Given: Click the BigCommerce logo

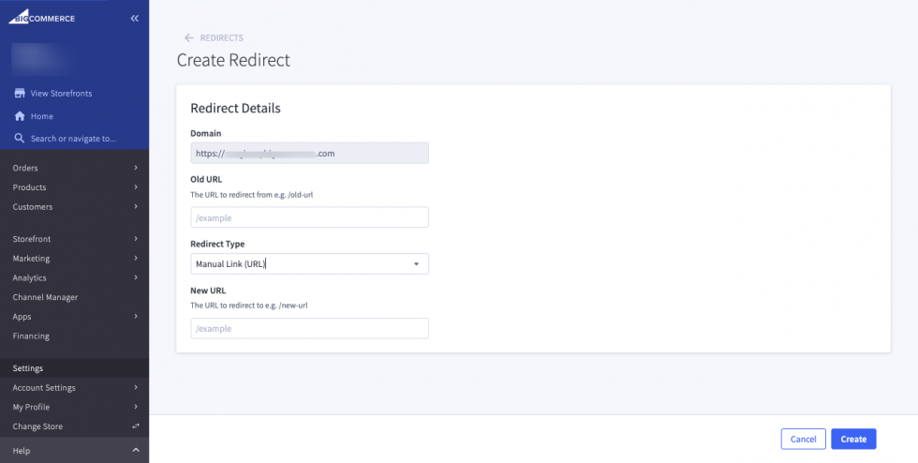Looking at the screenshot, I should pos(42,18).
